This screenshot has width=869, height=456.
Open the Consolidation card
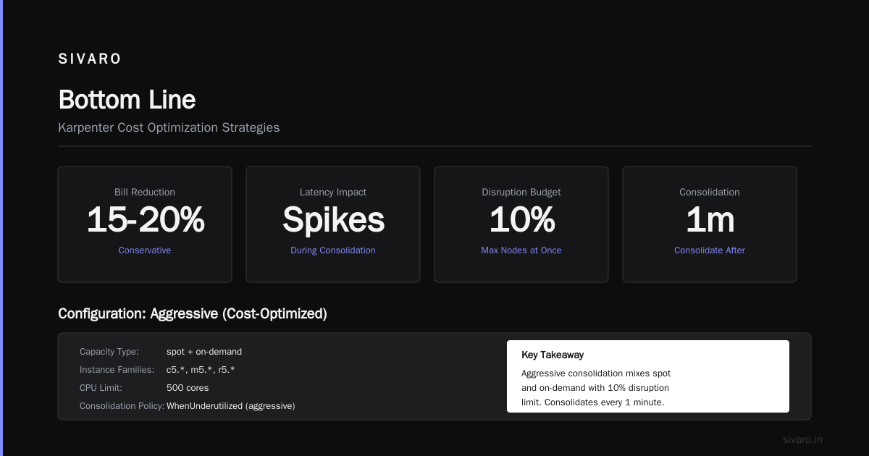(710, 224)
